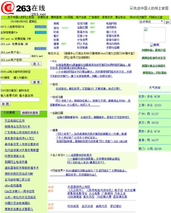The width and height of the screenshot is (171, 213).
Task: Open 费用查询 in the top navigation bar
Action: tap(56, 17)
